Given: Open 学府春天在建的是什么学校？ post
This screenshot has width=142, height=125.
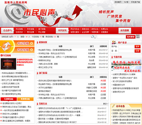Looking at the screenshot, I should [13, 117].
